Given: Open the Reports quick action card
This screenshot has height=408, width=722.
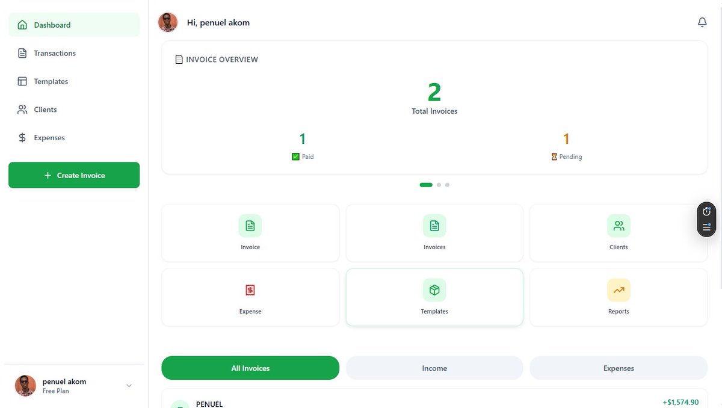Looking at the screenshot, I should coord(619,297).
